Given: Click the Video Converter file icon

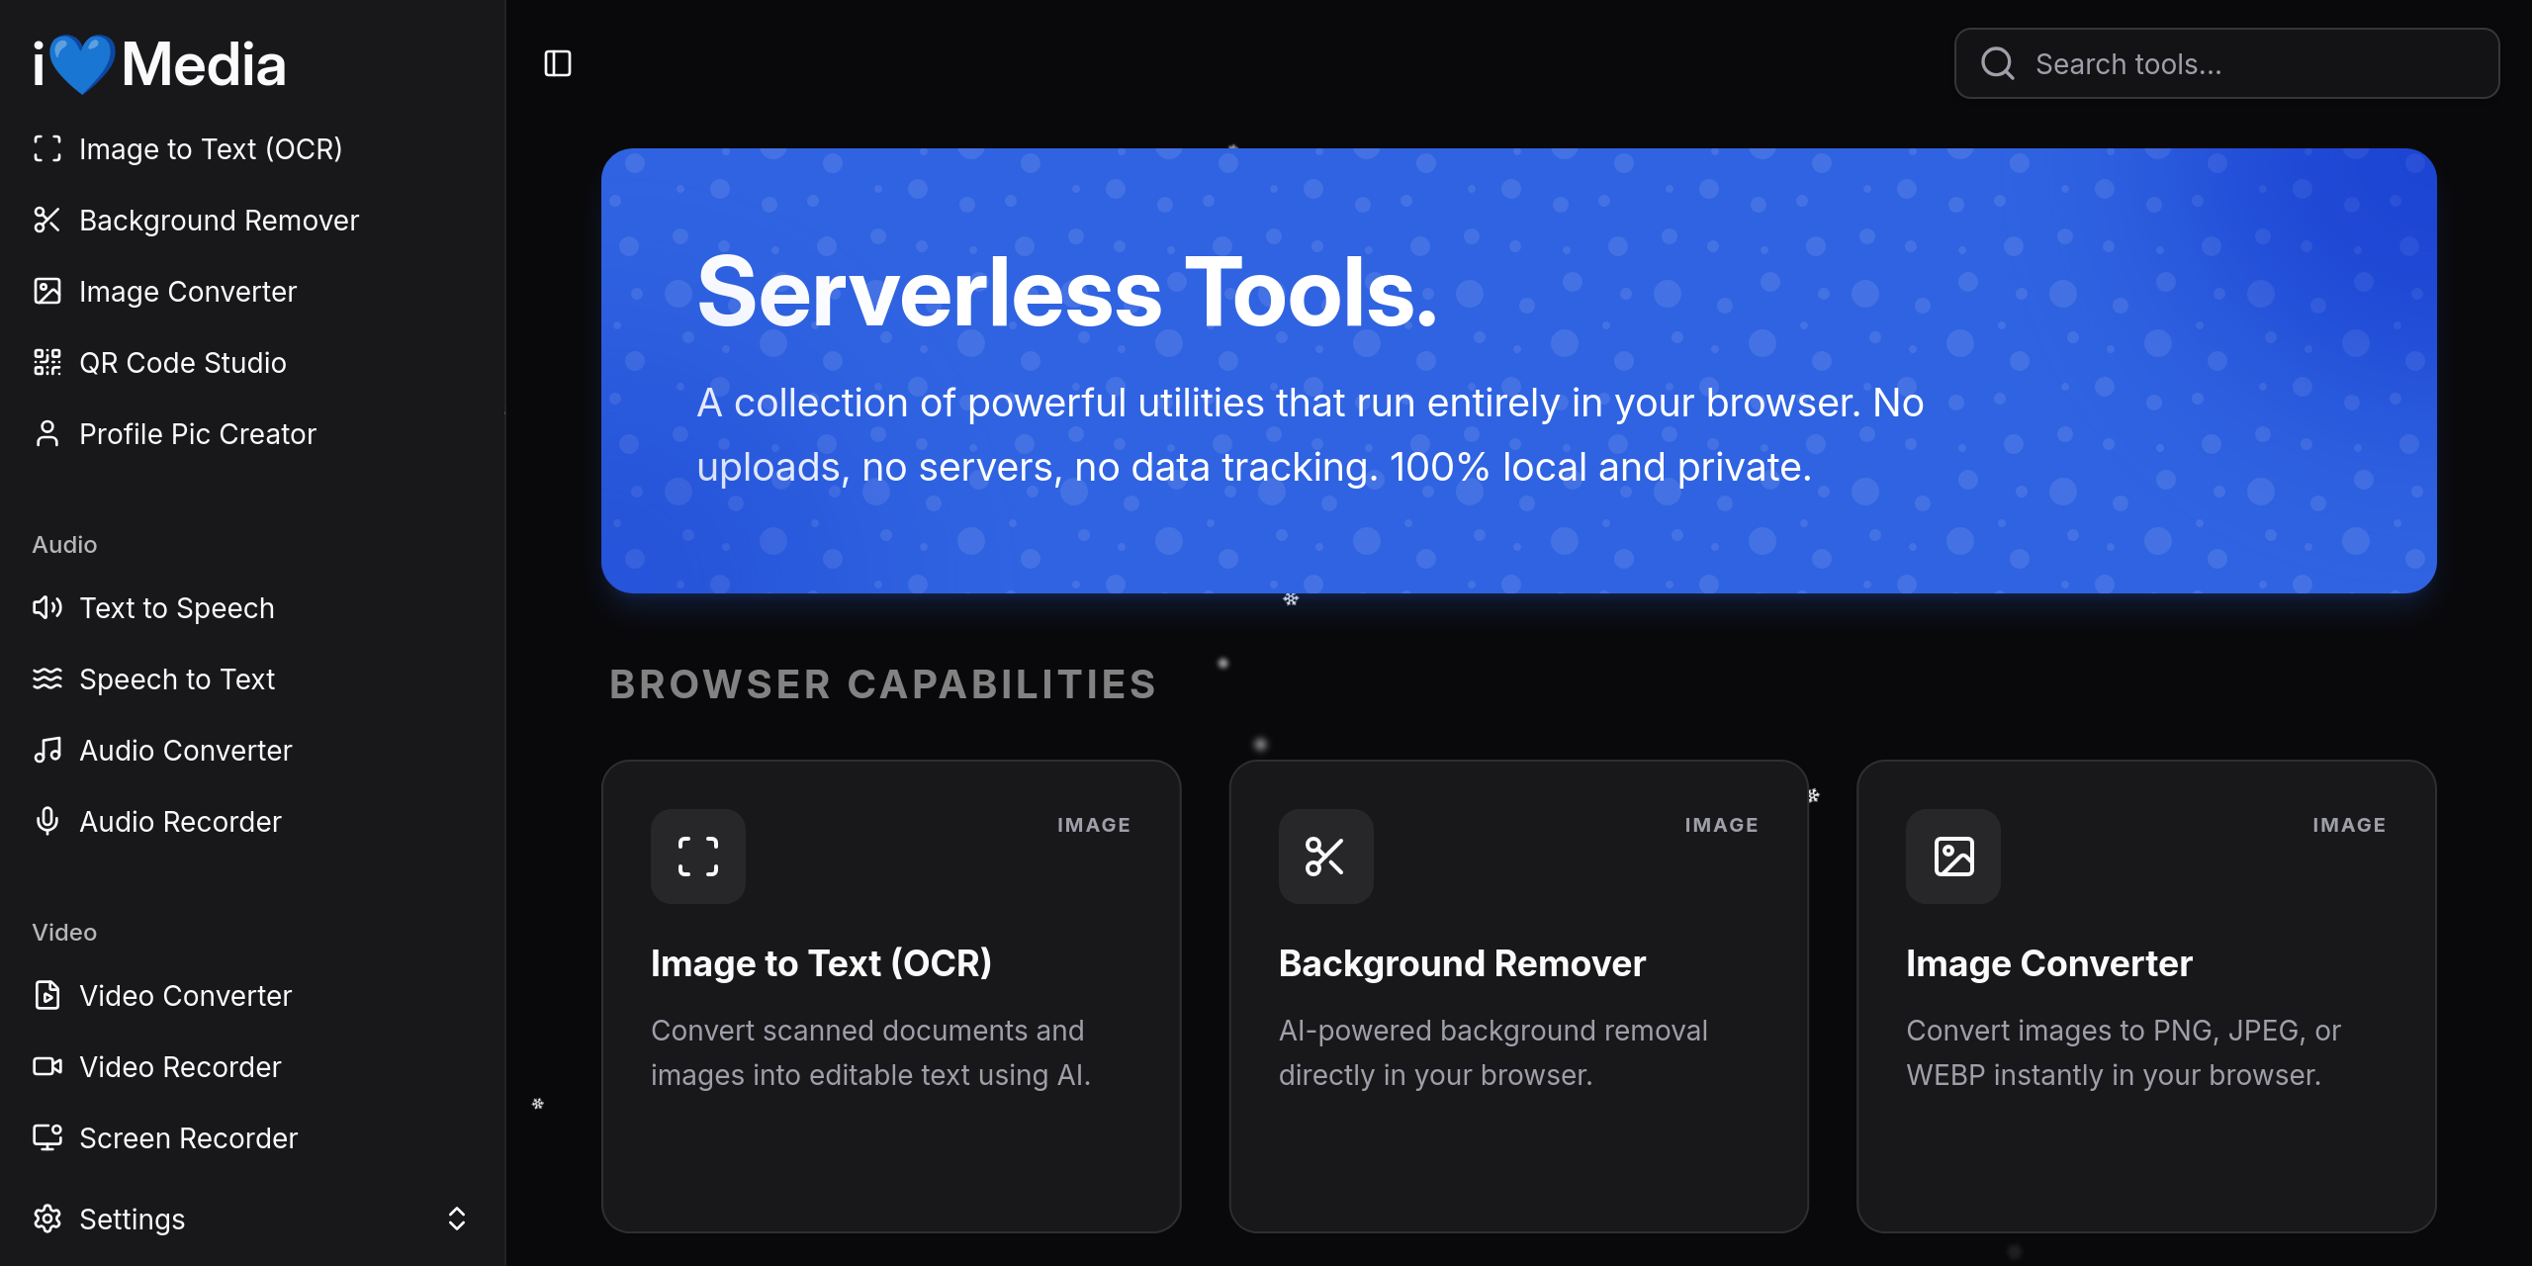Looking at the screenshot, I should point(46,995).
